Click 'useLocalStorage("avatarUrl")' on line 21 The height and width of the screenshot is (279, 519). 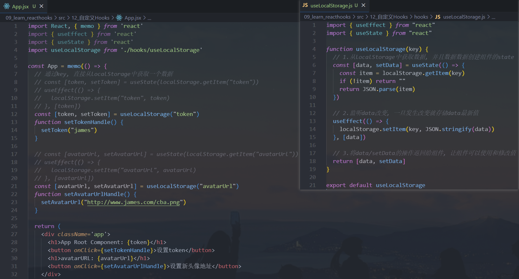(193, 186)
